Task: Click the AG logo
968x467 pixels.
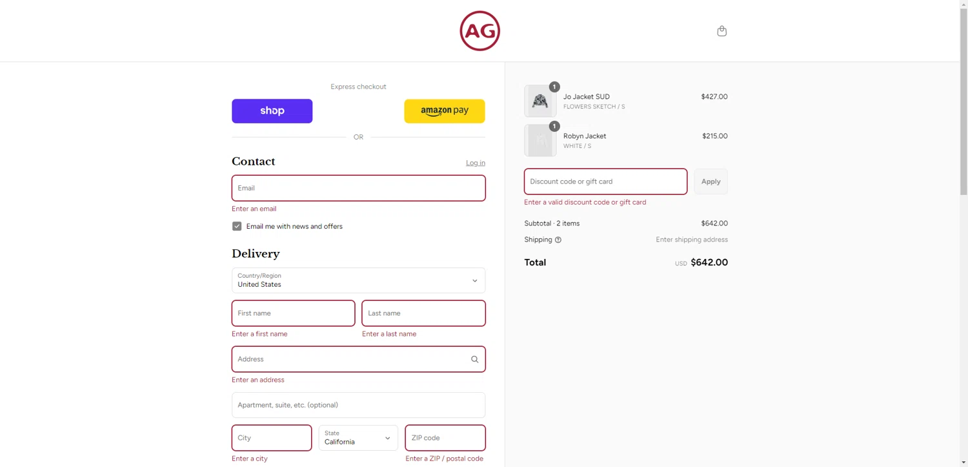Action: 479,31
